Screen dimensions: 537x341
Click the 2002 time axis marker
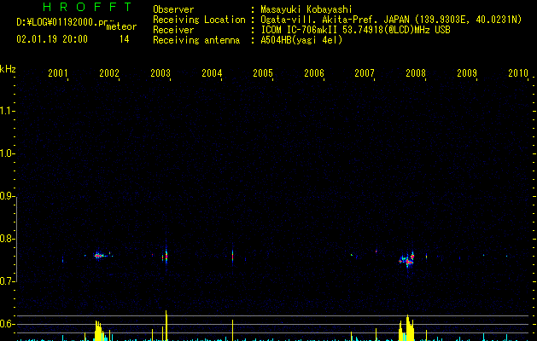pyautogui.click(x=109, y=72)
